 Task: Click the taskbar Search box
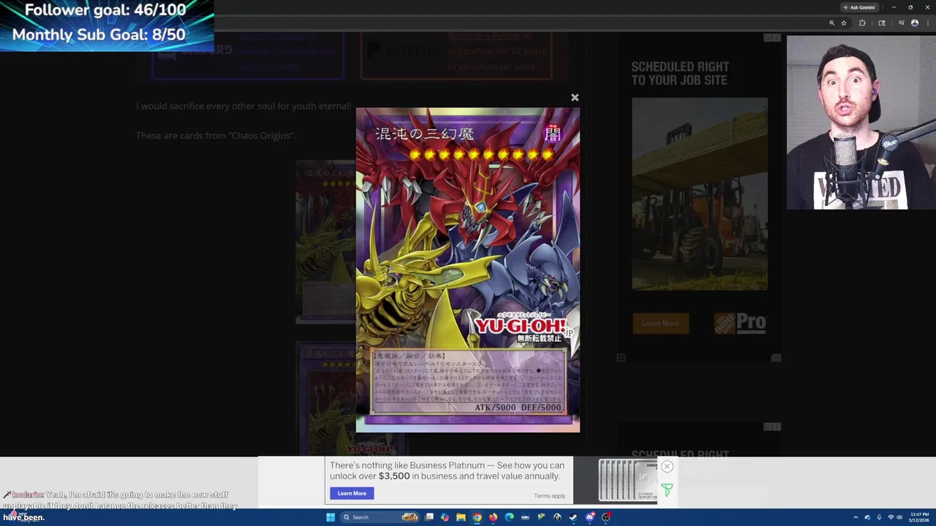tap(380, 517)
